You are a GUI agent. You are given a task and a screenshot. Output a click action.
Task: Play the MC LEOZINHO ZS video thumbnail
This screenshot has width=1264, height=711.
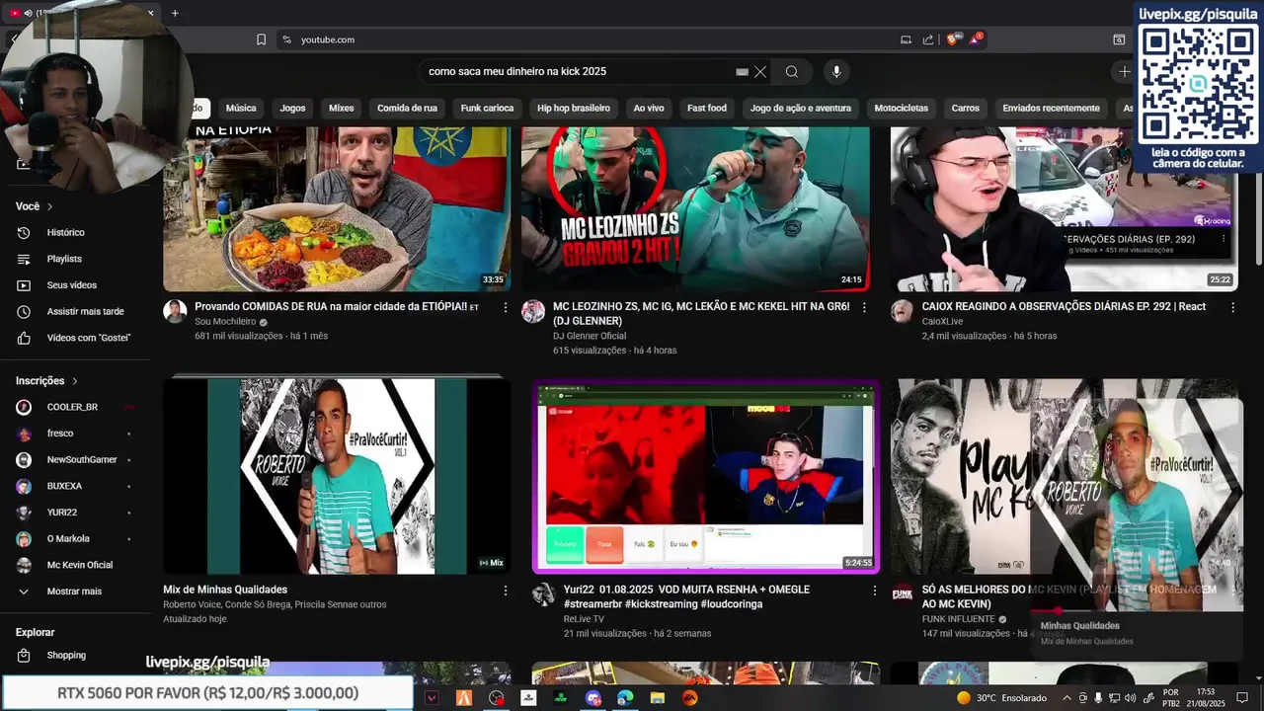pos(695,208)
